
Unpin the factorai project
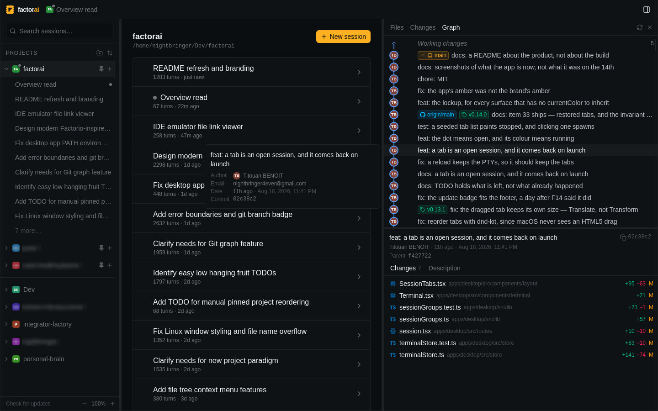[x=101, y=69]
